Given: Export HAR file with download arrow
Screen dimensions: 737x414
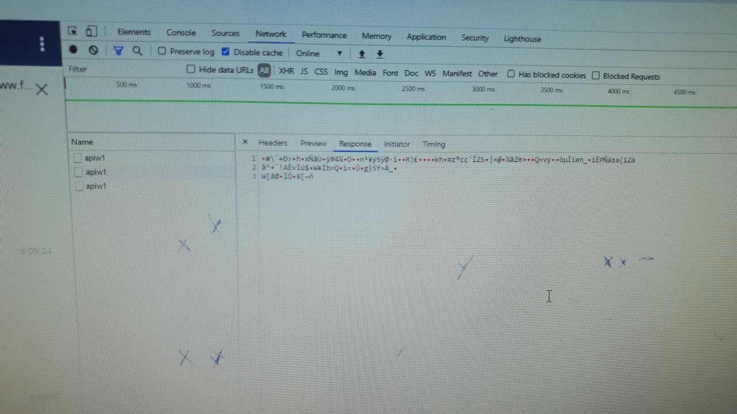Looking at the screenshot, I should tap(380, 53).
